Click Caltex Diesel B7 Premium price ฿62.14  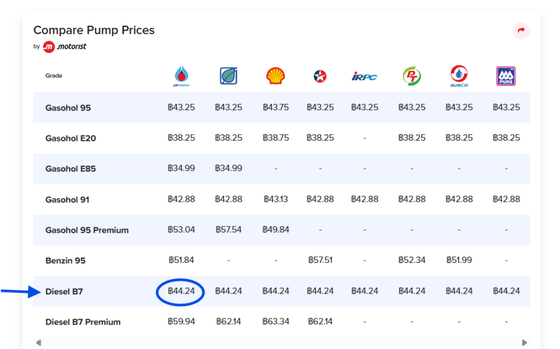coord(320,322)
